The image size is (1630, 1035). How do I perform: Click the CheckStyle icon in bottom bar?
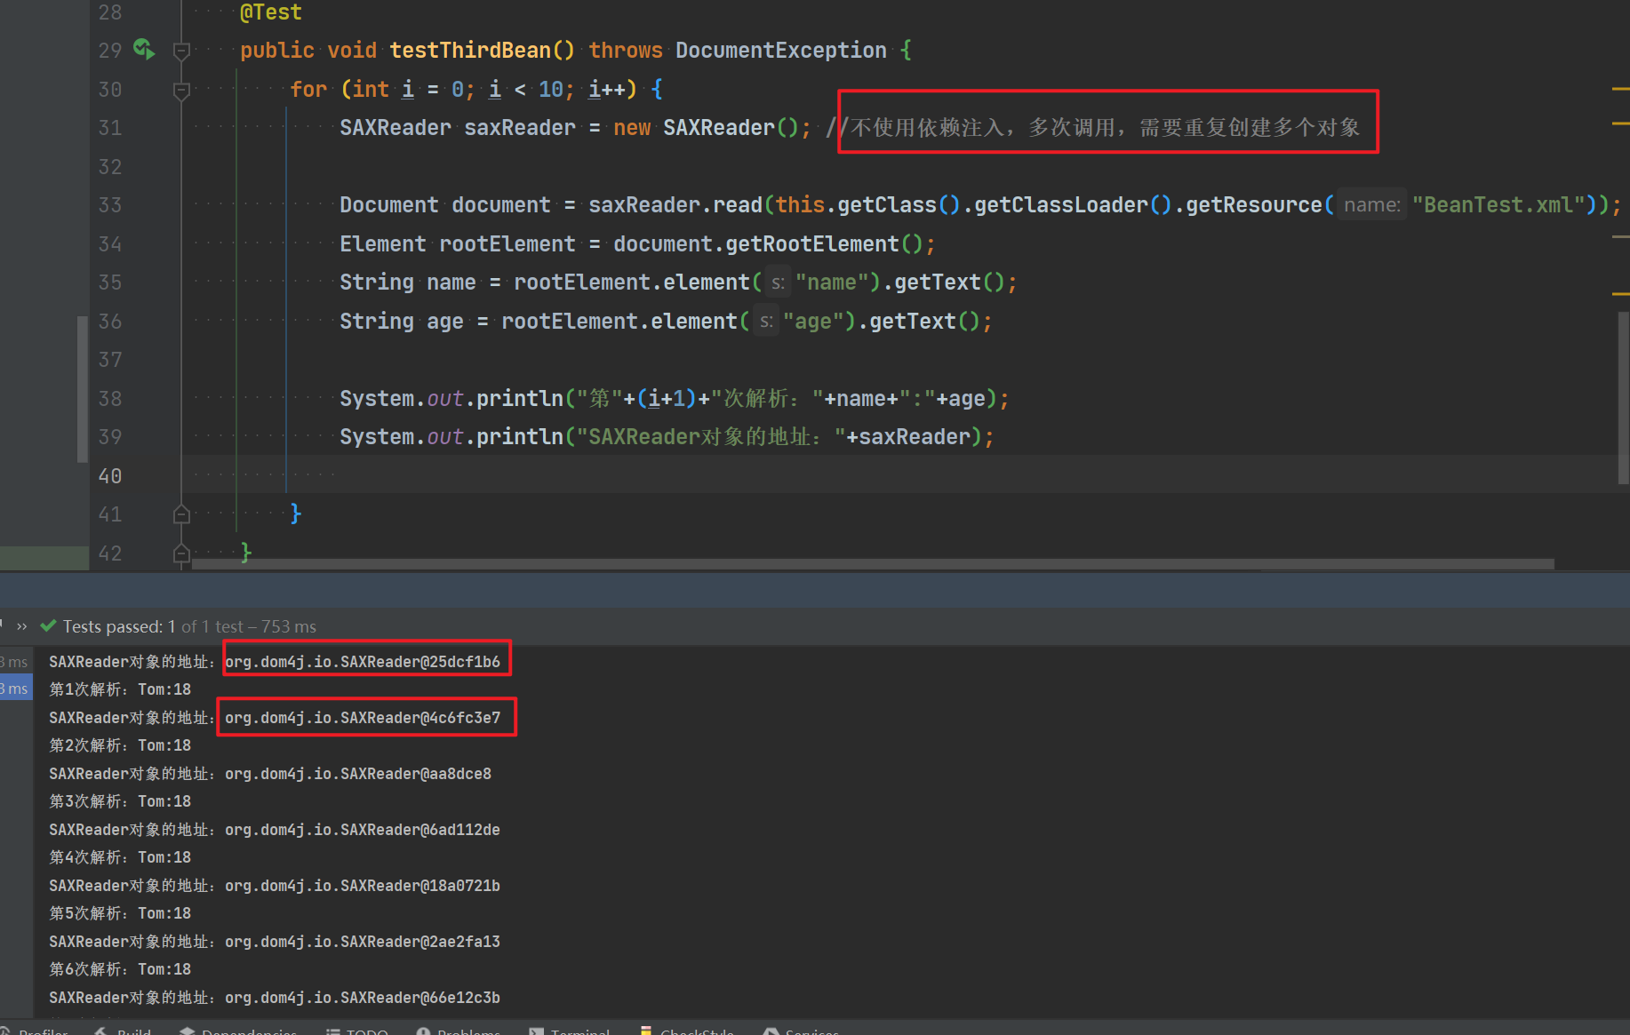tap(646, 1031)
